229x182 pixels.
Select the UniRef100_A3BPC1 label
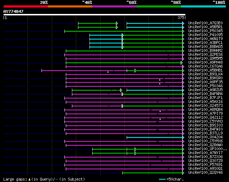(205, 43)
